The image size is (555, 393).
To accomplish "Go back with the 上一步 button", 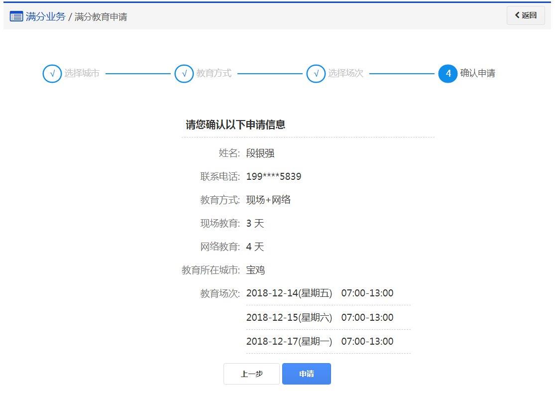I will tap(252, 374).
